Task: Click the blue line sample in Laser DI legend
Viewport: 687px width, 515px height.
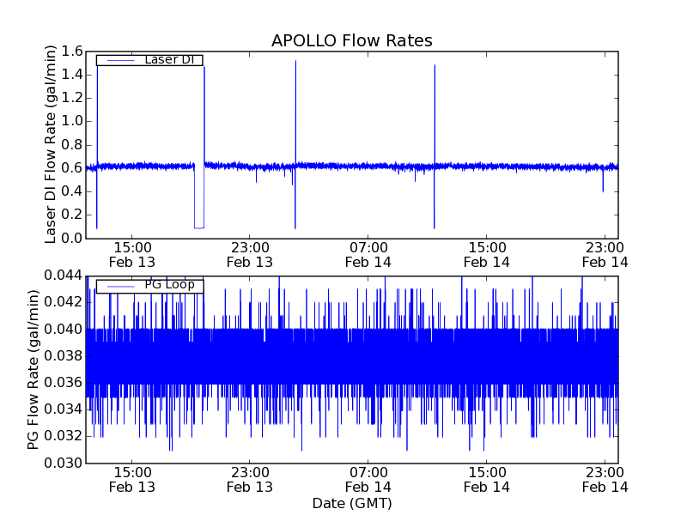Action: coord(119,60)
